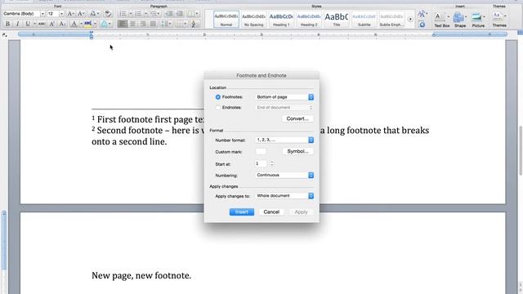The image size is (523, 294).
Task: Apply the Heading 1 style
Action: (281, 20)
